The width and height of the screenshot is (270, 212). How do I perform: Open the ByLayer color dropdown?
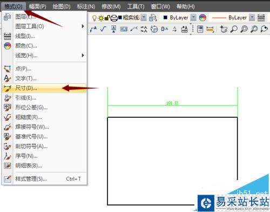[193, 17]
